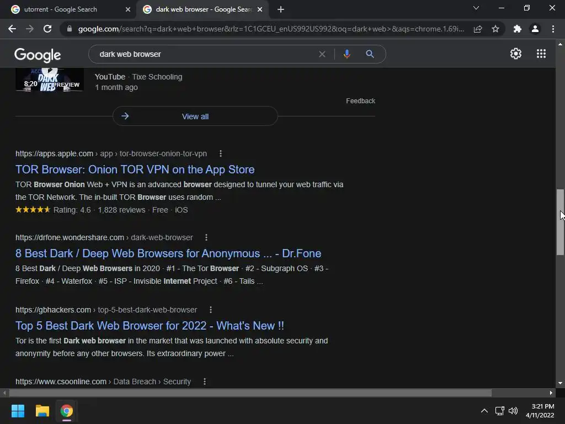
Task: Open more options for drfone.wondershare.com result
Action: 206,237
